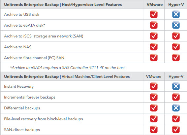Click the Hyper-V column header in lower table
Viewport: 187px width, 135px height.
tap(176, 77)
